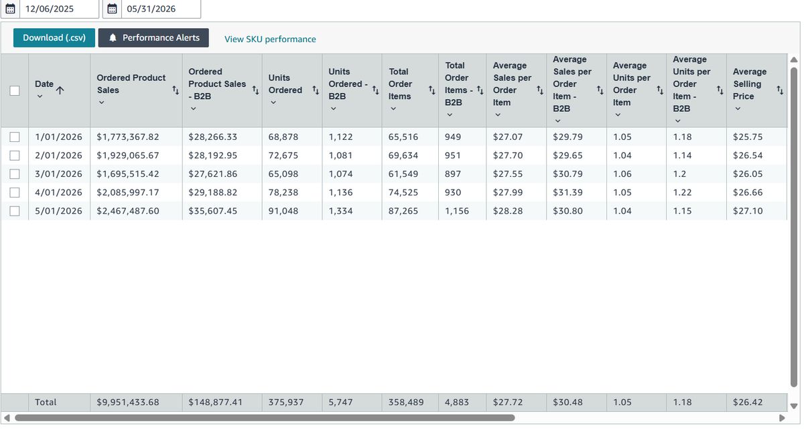Expand the Units Ordered column chevron
The height and width of the screenshot is (436, 804).
click(x=273, y=102)
